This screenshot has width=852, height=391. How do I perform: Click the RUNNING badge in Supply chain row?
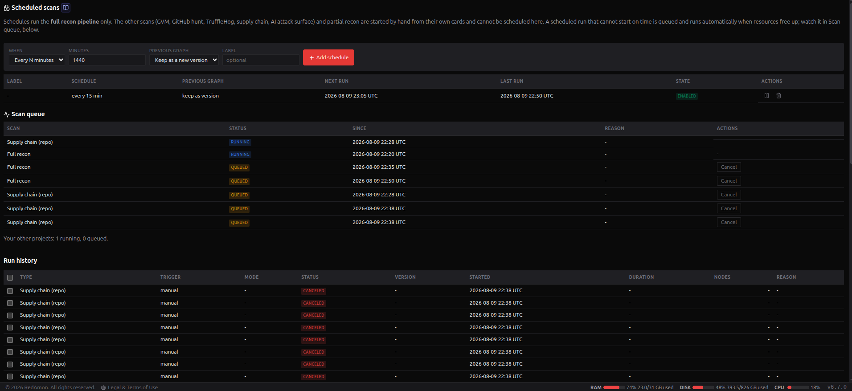pyautogui.click(x=240, y=142)
